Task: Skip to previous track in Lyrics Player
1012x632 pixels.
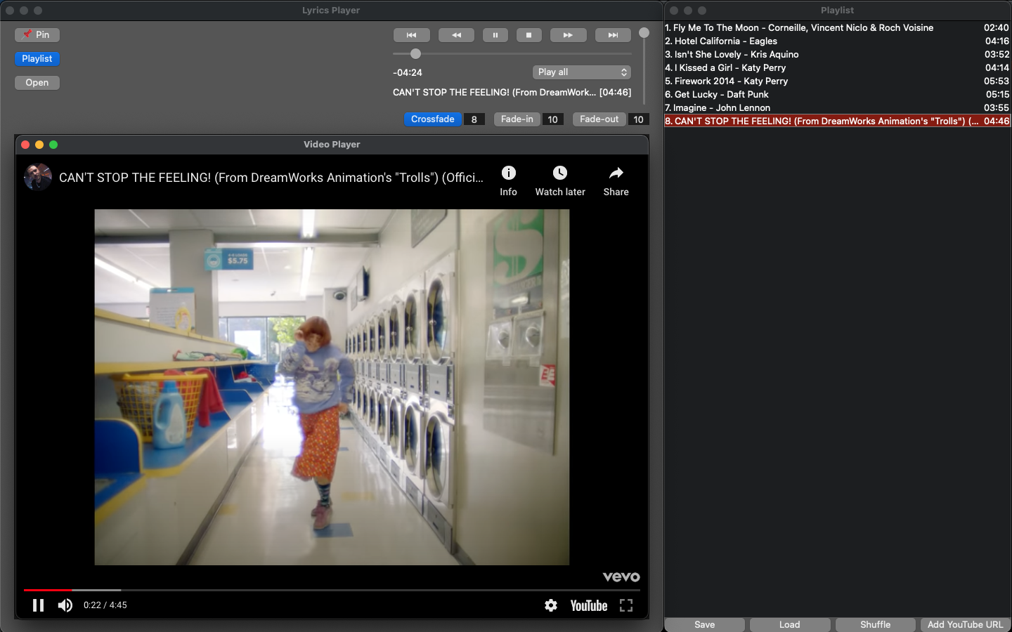Action: click(411, 35)
